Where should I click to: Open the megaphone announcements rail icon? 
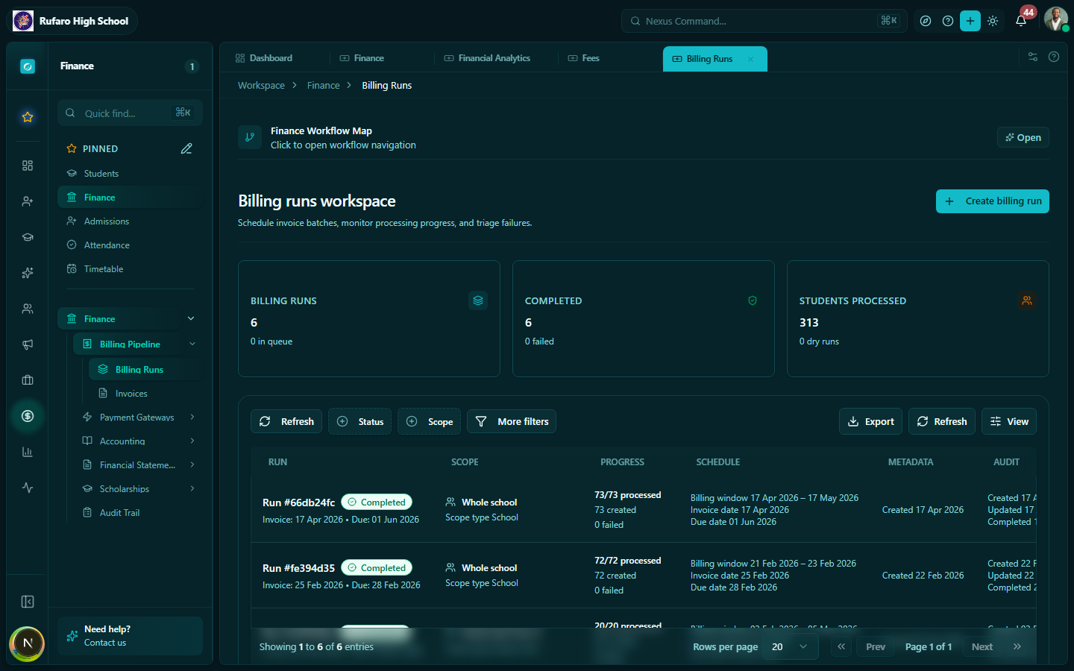(x=28, y=344)
